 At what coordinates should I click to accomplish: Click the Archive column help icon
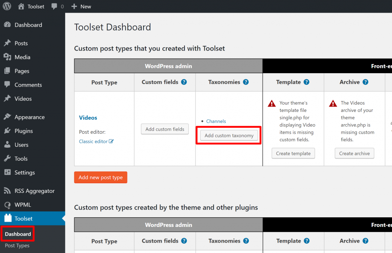365,82
